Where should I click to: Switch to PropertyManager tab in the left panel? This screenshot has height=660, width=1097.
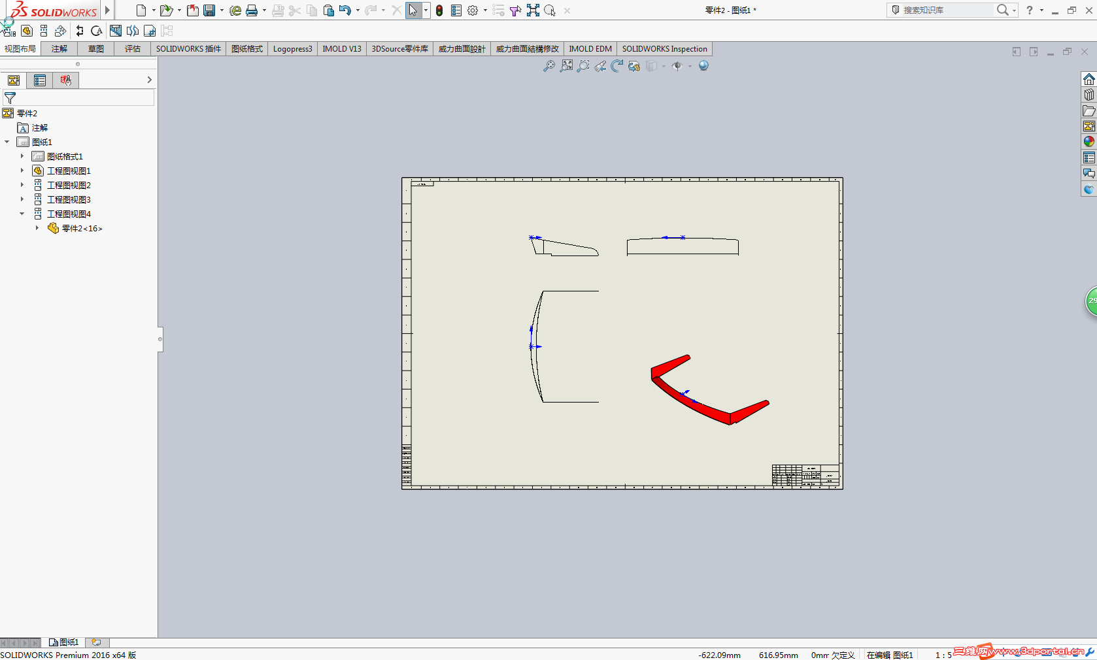click(40, 80)
